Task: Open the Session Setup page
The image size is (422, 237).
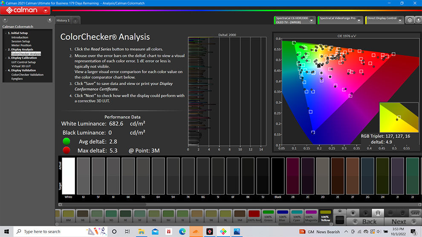Action: pos(21,41)
